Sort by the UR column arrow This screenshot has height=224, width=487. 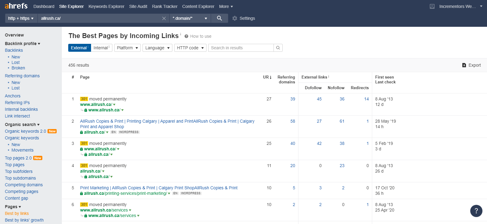pos(270,77)
